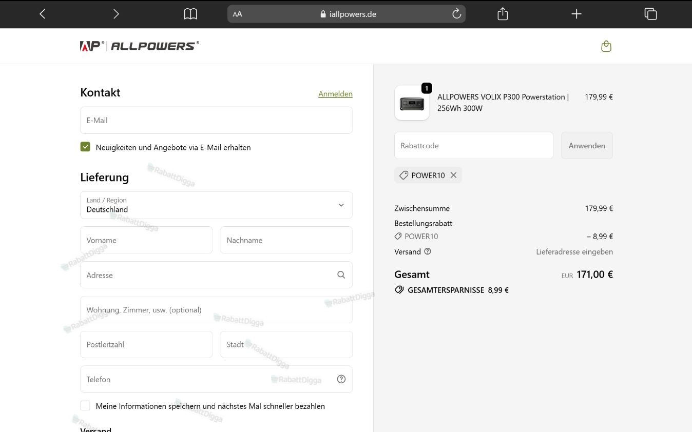Focus the Vorname input field
Viewport: 692px width, 432px height.
(146, 240)
